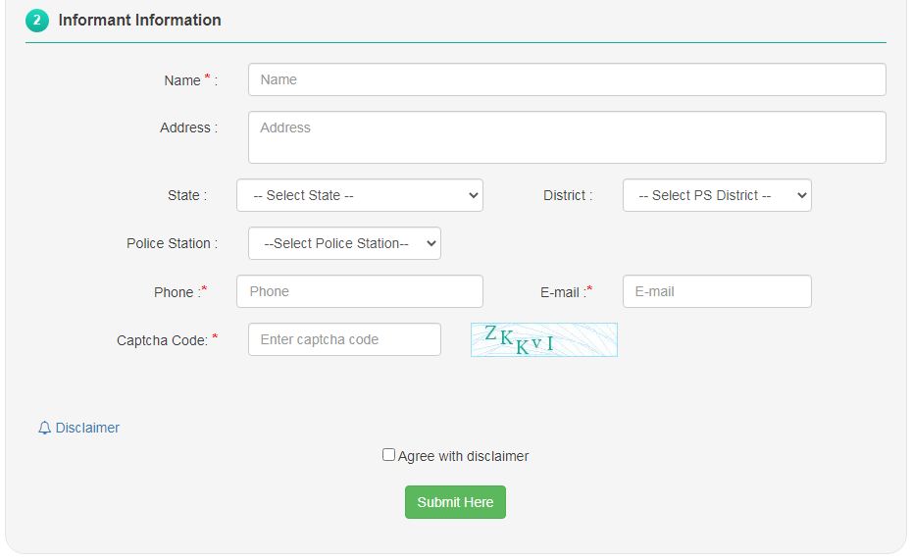
Task: Click the District field label
Action: (565, 195)
